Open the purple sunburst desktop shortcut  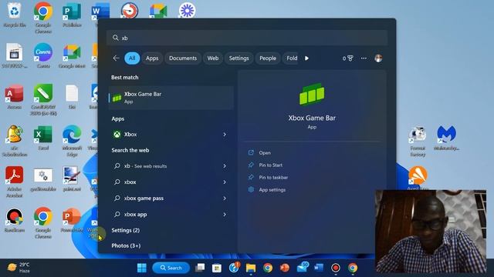tap(187, 10)
